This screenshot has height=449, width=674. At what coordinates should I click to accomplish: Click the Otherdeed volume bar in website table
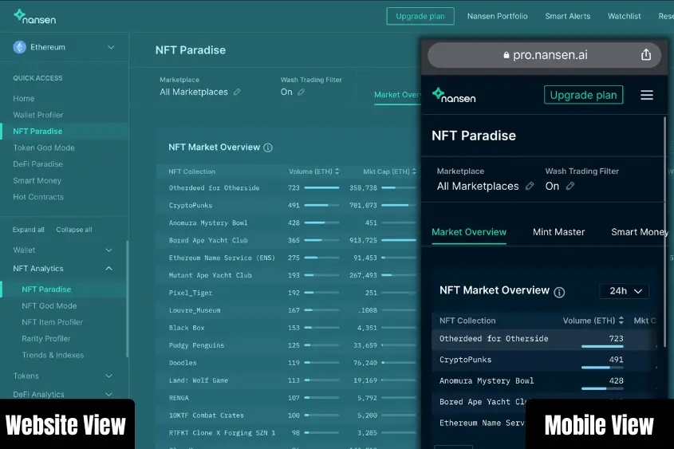(321, 187)
